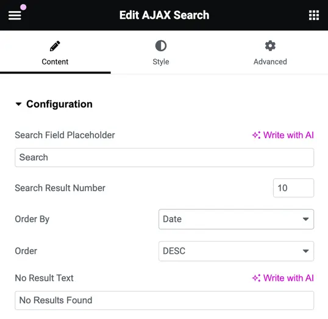328x319 pixels.
Task: Click the Order By dropdown arrow
Action: [305, 219]
